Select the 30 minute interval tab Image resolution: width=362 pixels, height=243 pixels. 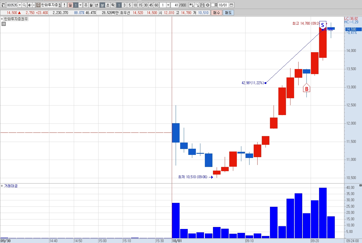click(146, 5)
